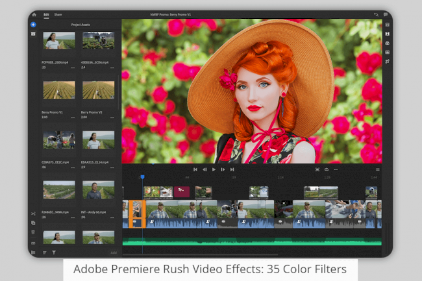Open options for Berry Promo V2

click(112, 117)
